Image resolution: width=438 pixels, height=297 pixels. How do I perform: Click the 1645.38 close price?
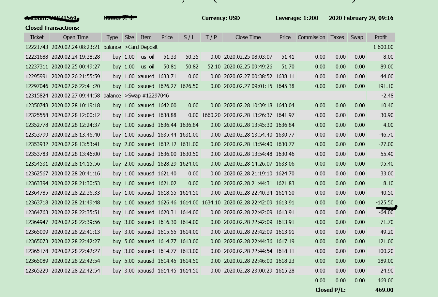(285, 86)
